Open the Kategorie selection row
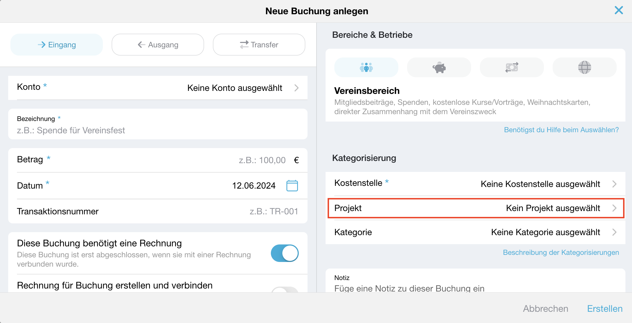This screenshot has height=323, width=632. [476, 232]
